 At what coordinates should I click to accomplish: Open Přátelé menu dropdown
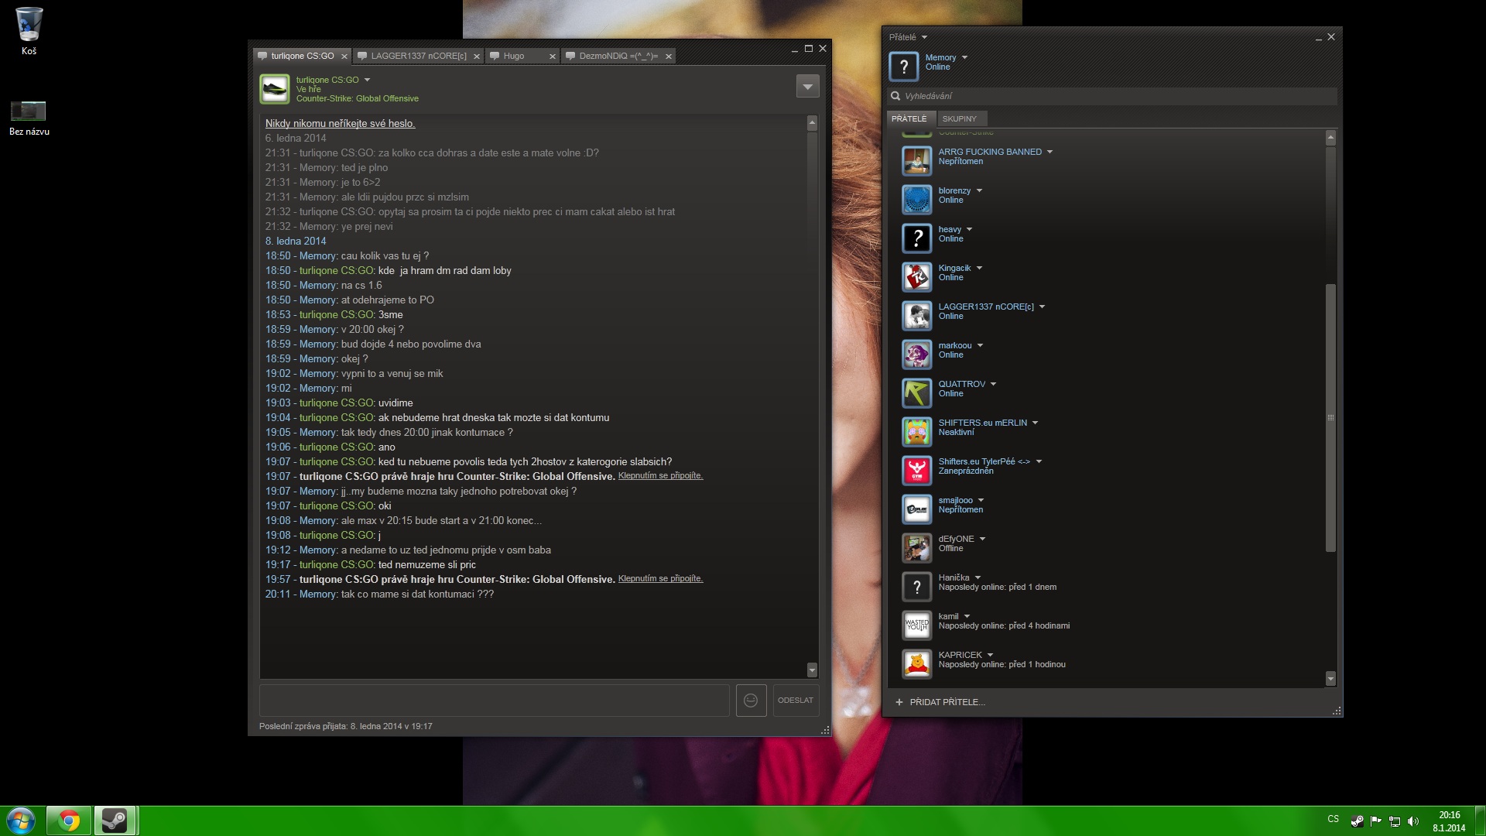(x=924, y=37)
